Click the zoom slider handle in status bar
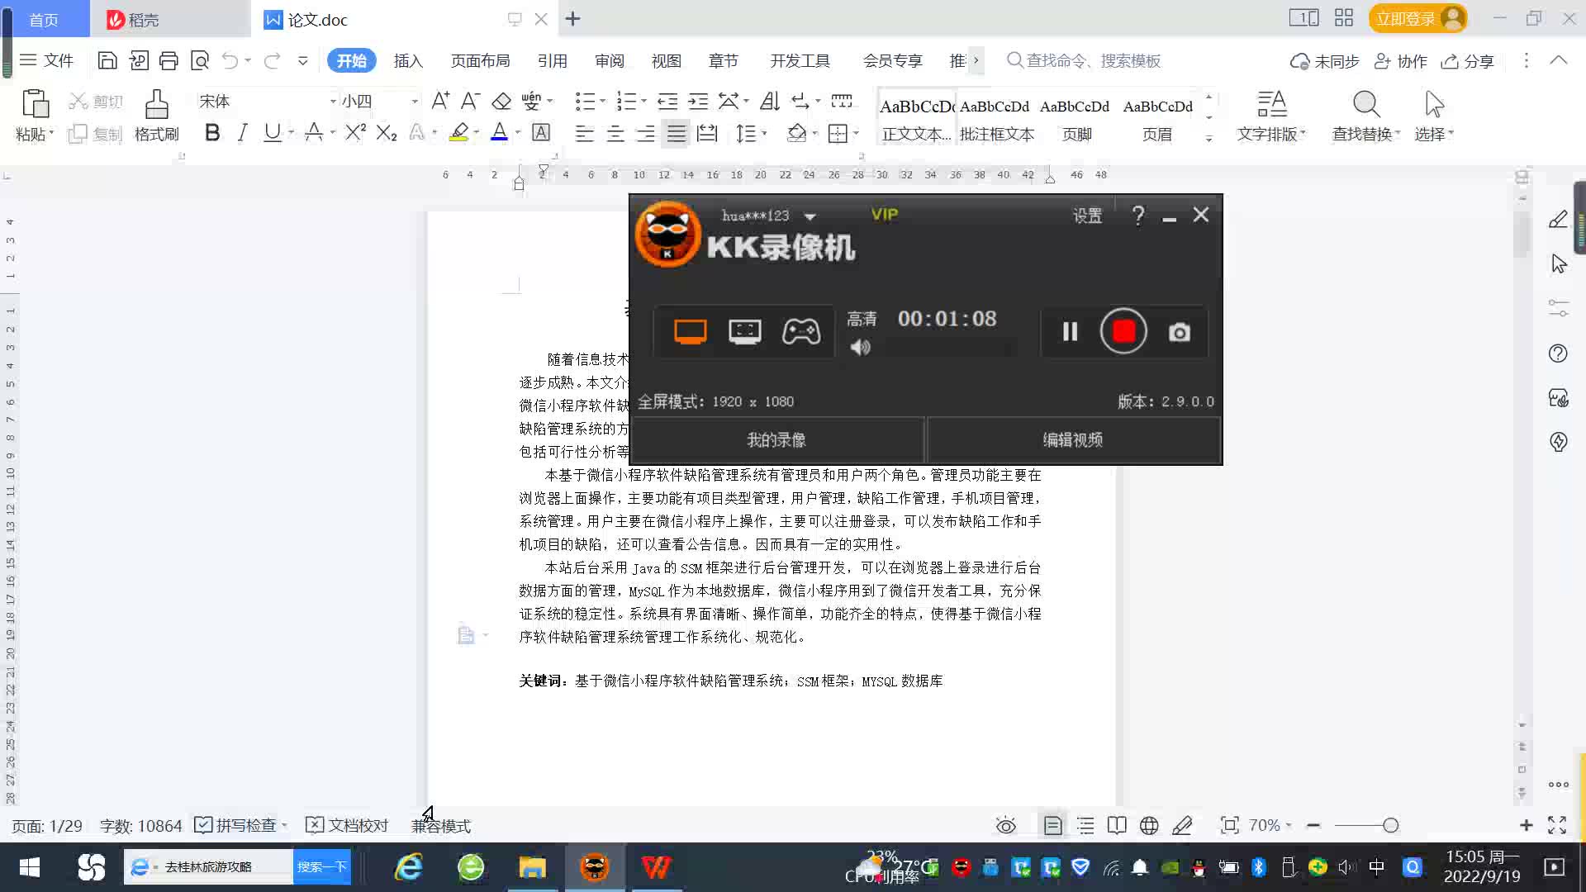 click(x=1390, y=825)
